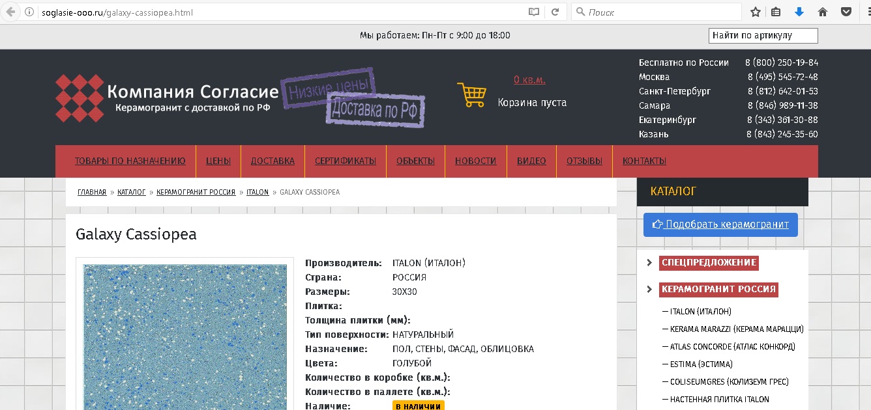This screenshot has width=871, height=410.
Task: Open the Контакты menu item
Action: [644, 161]
